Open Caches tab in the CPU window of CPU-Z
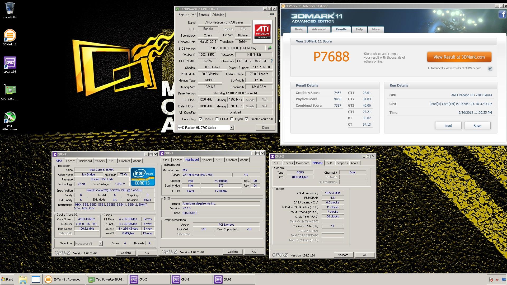507x285 pixels. coord(71,161)
